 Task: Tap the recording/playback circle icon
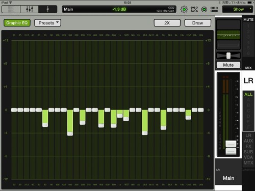204,9
